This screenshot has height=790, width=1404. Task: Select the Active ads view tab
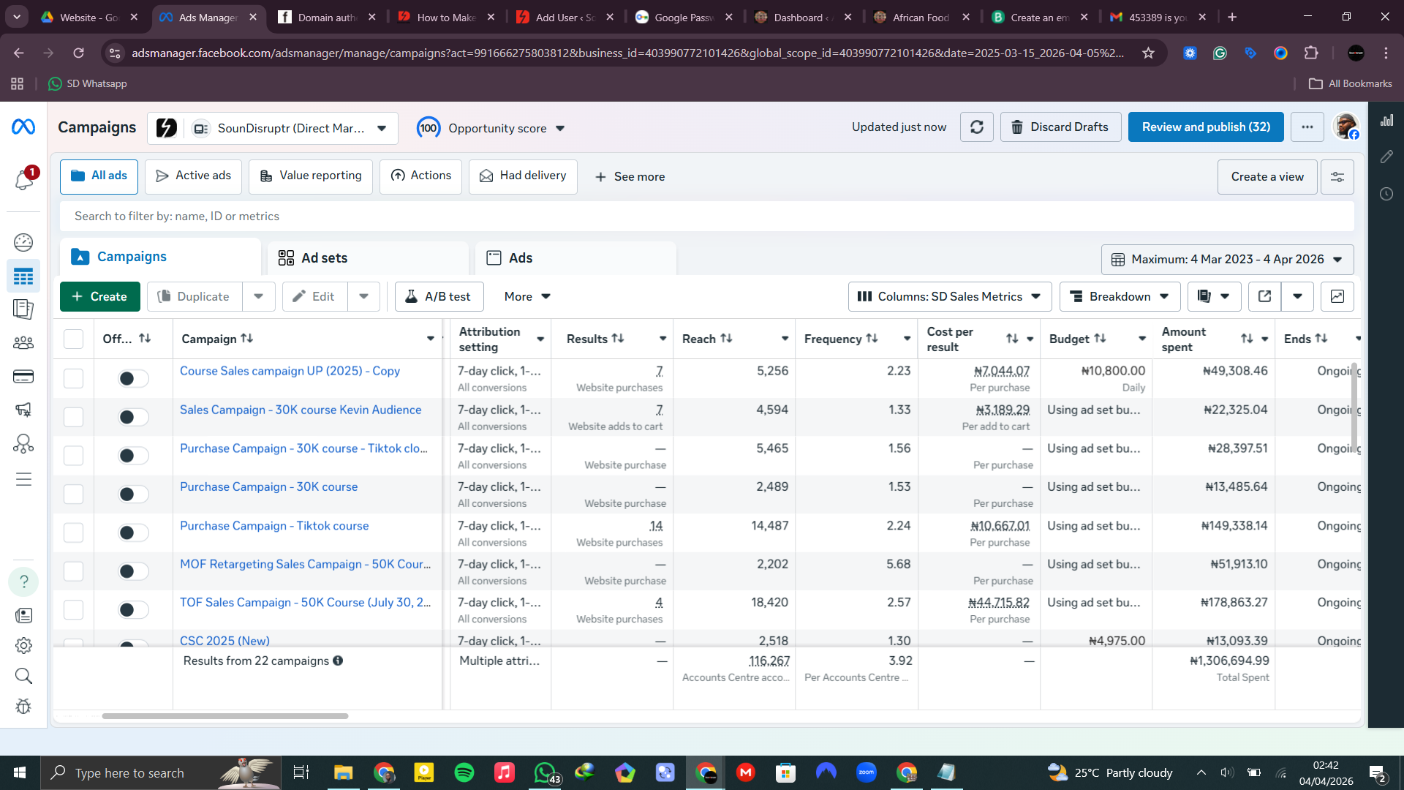point(193,176)
